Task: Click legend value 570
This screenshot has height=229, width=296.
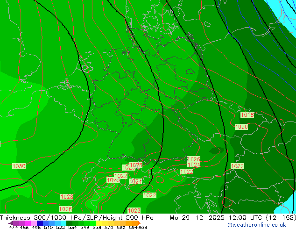Action: tap(109, 227)
